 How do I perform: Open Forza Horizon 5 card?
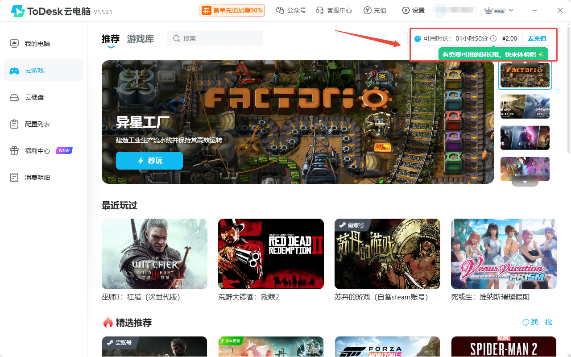[x=387, y=347]
